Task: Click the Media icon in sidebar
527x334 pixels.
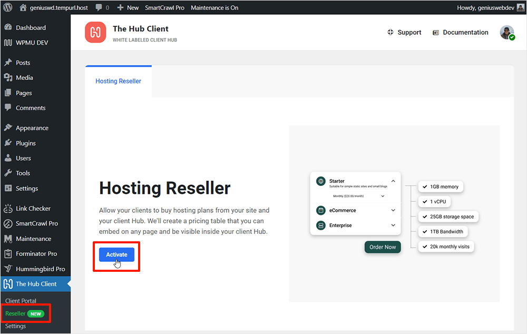Action: [x=8, y=77]
